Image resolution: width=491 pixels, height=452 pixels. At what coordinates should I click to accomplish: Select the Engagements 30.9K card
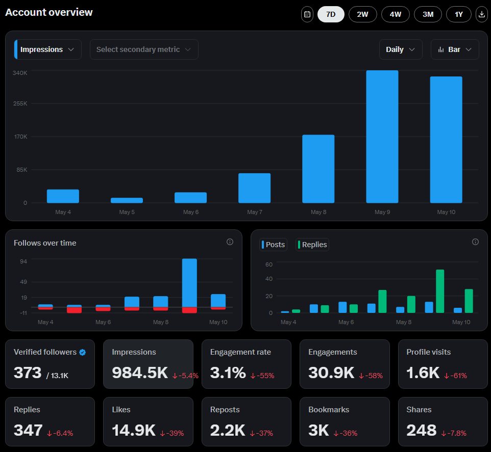345,364
